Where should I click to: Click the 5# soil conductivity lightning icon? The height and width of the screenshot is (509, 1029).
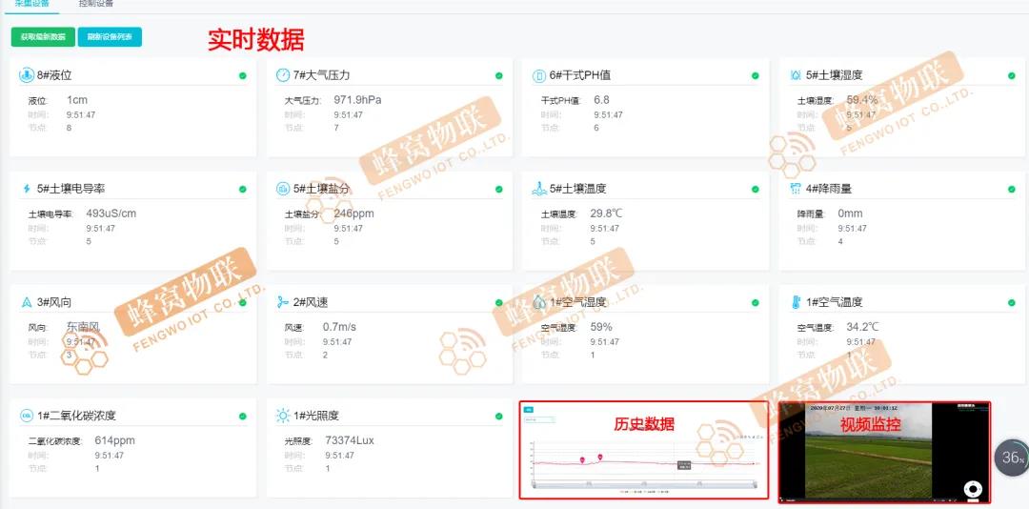click(27, 189)
